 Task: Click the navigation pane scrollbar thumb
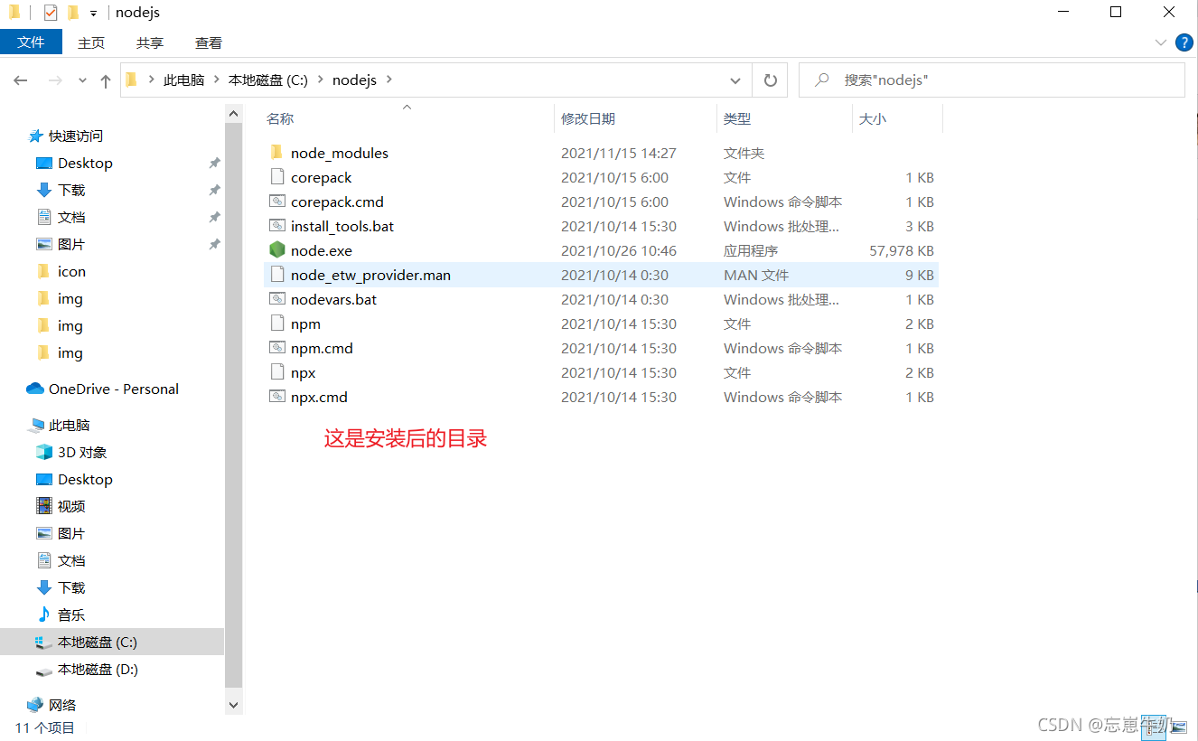[234, 407]
